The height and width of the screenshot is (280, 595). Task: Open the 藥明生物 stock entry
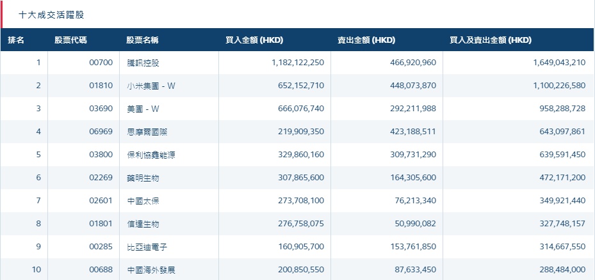tap(143, 178)
